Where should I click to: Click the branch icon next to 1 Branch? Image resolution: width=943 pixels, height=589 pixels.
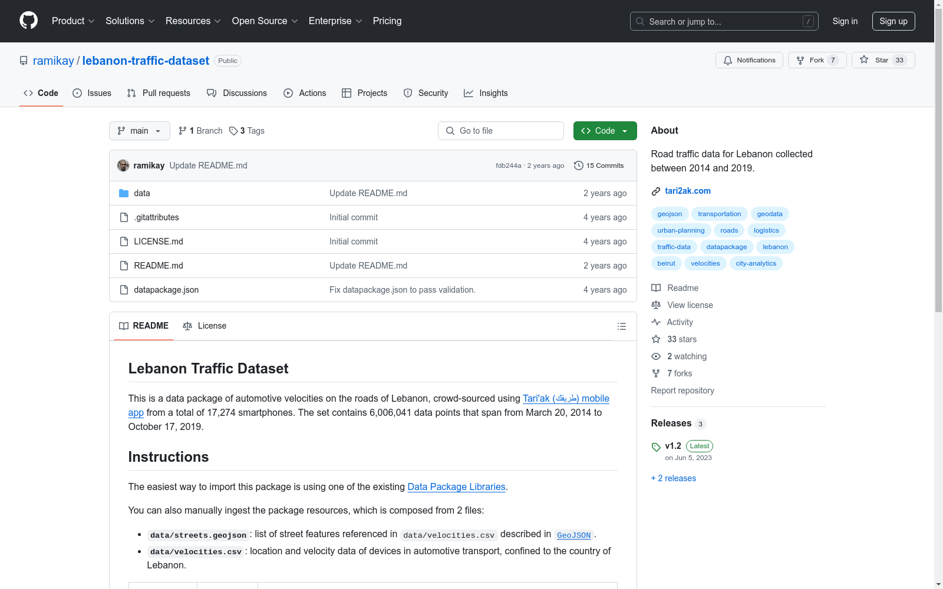point(183,131)
